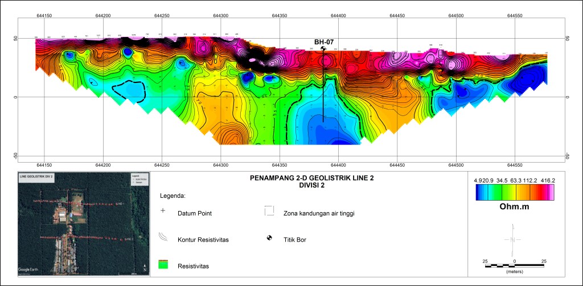This screenshot has width=583, height=286.
Task: Click the north arrow compass symbol
Action: tap(514, 239)
